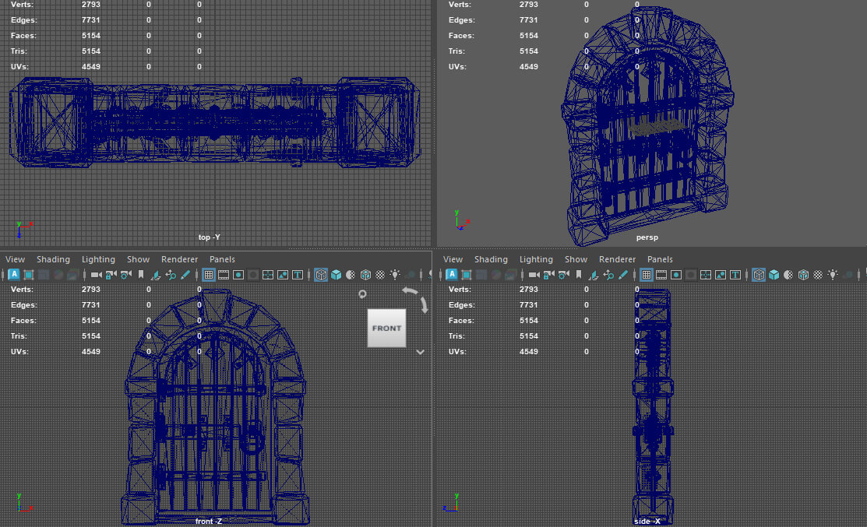Toggle Wireframe shading in front panel
This screenshot has height=527, width=867.
(x=321, y=275)
